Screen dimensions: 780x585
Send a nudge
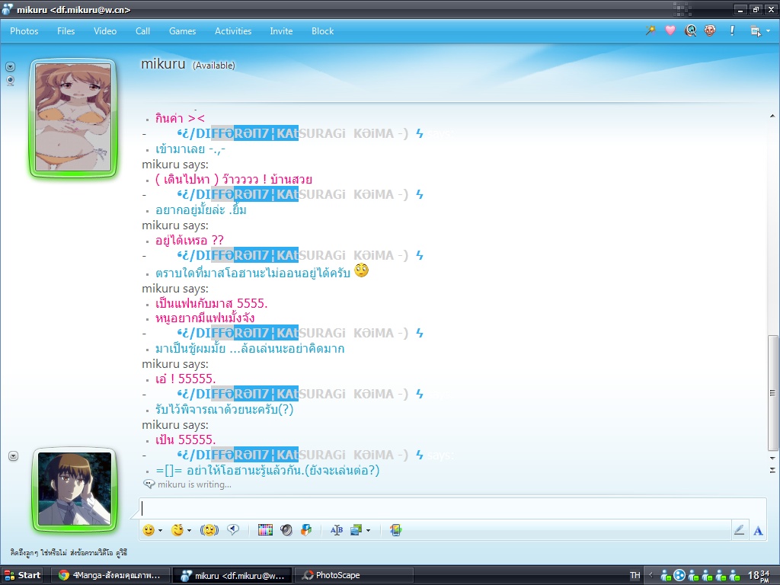tap(209, 530)
